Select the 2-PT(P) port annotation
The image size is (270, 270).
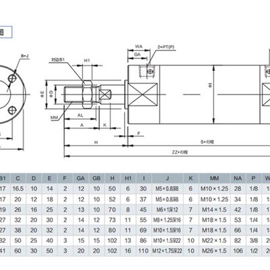[166, 47]
